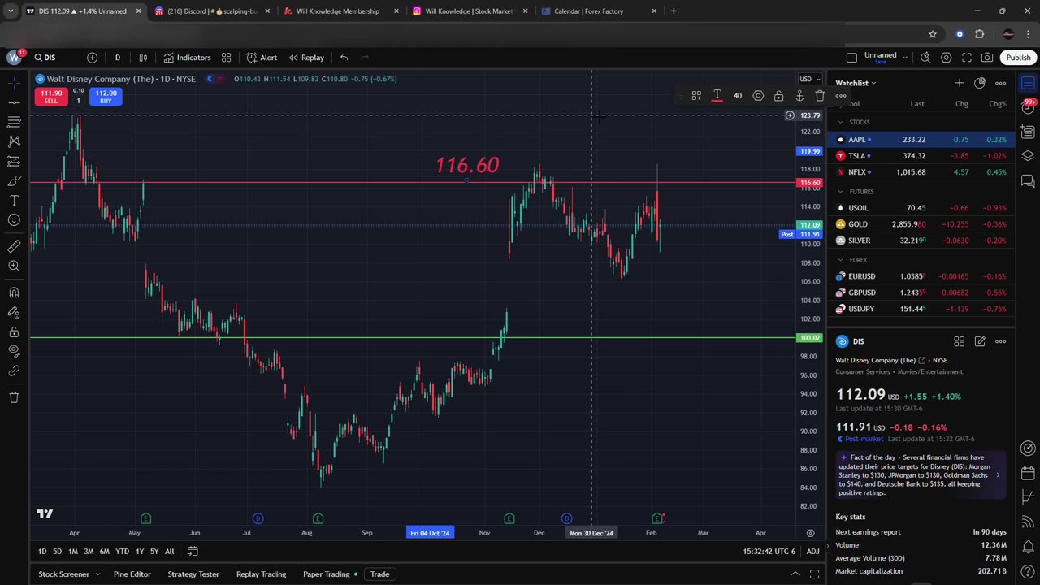Undo last chart action
The height and width of the screenshot is (585, 1040).
344,58
